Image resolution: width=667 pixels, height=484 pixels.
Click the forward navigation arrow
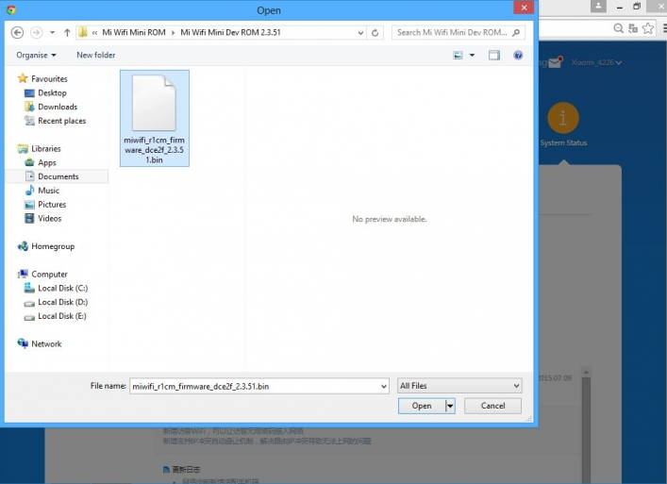click(x=37, y=32)
